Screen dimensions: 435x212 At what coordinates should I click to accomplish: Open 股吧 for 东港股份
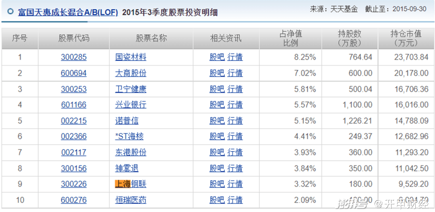coord(217,152)
